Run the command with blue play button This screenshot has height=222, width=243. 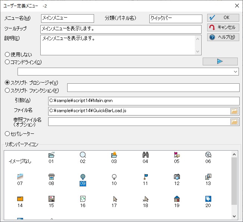click(x=220, y=61)
